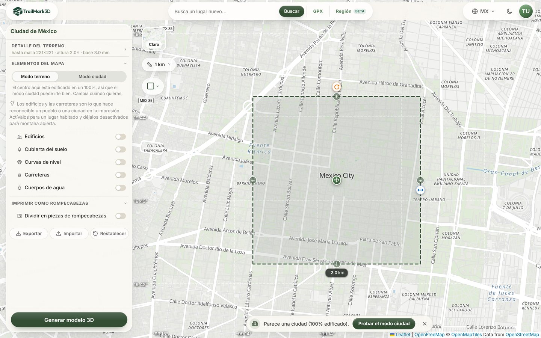Viewport: 541px width, 338px height.
Task: Click the Edificios buildings icon
Action: [x=20, y=137]
